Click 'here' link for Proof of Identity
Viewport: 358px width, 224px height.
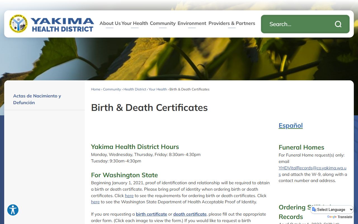[x=95, y=202]
